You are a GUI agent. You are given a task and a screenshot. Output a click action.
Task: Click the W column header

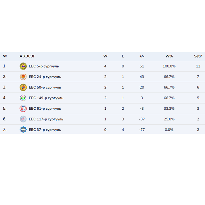coord(105,56)
